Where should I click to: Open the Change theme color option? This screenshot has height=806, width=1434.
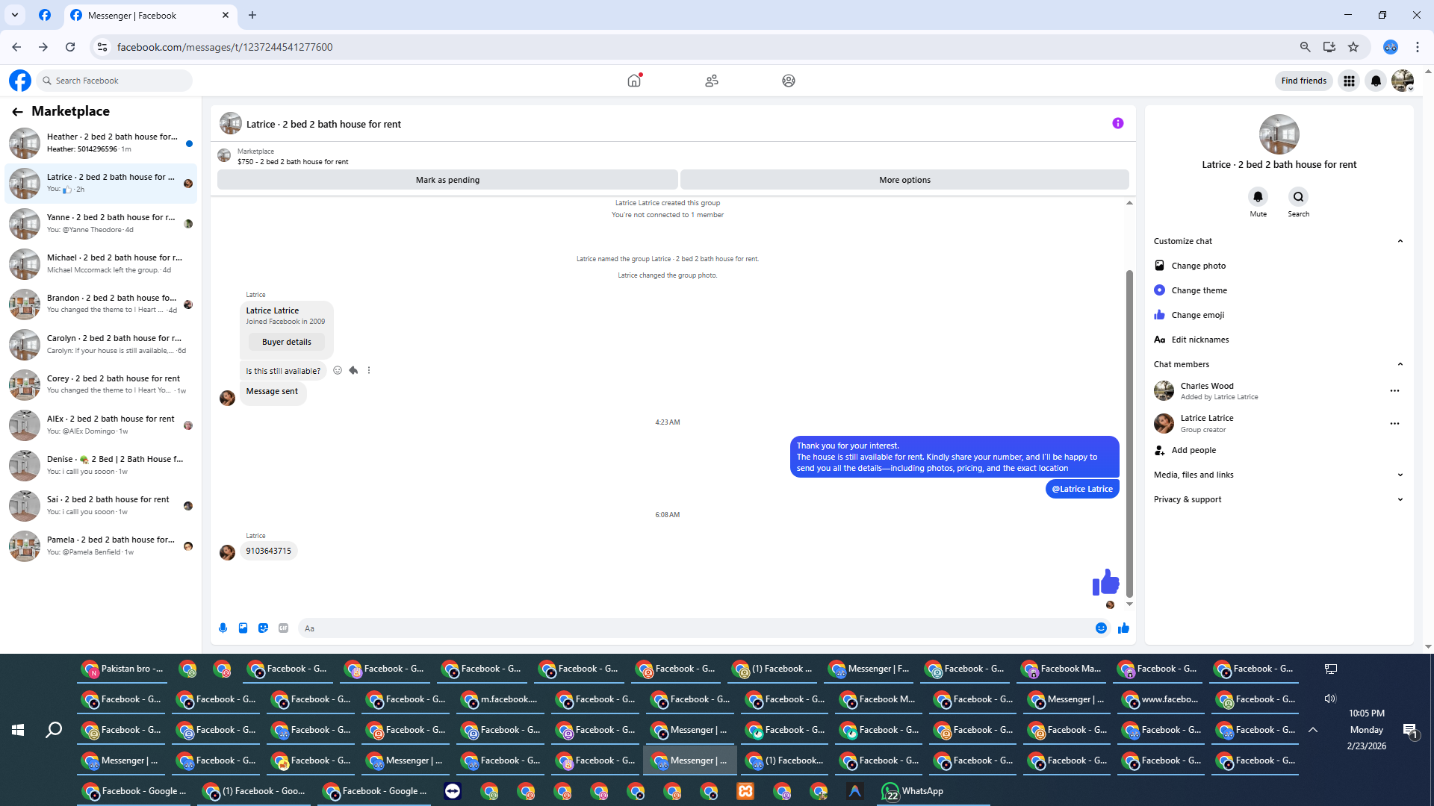tap(1199, 290)
